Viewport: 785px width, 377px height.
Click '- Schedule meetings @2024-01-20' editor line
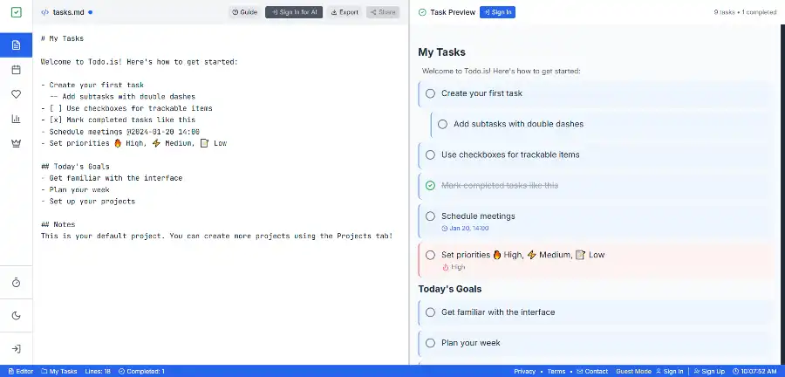click(120, 132)
